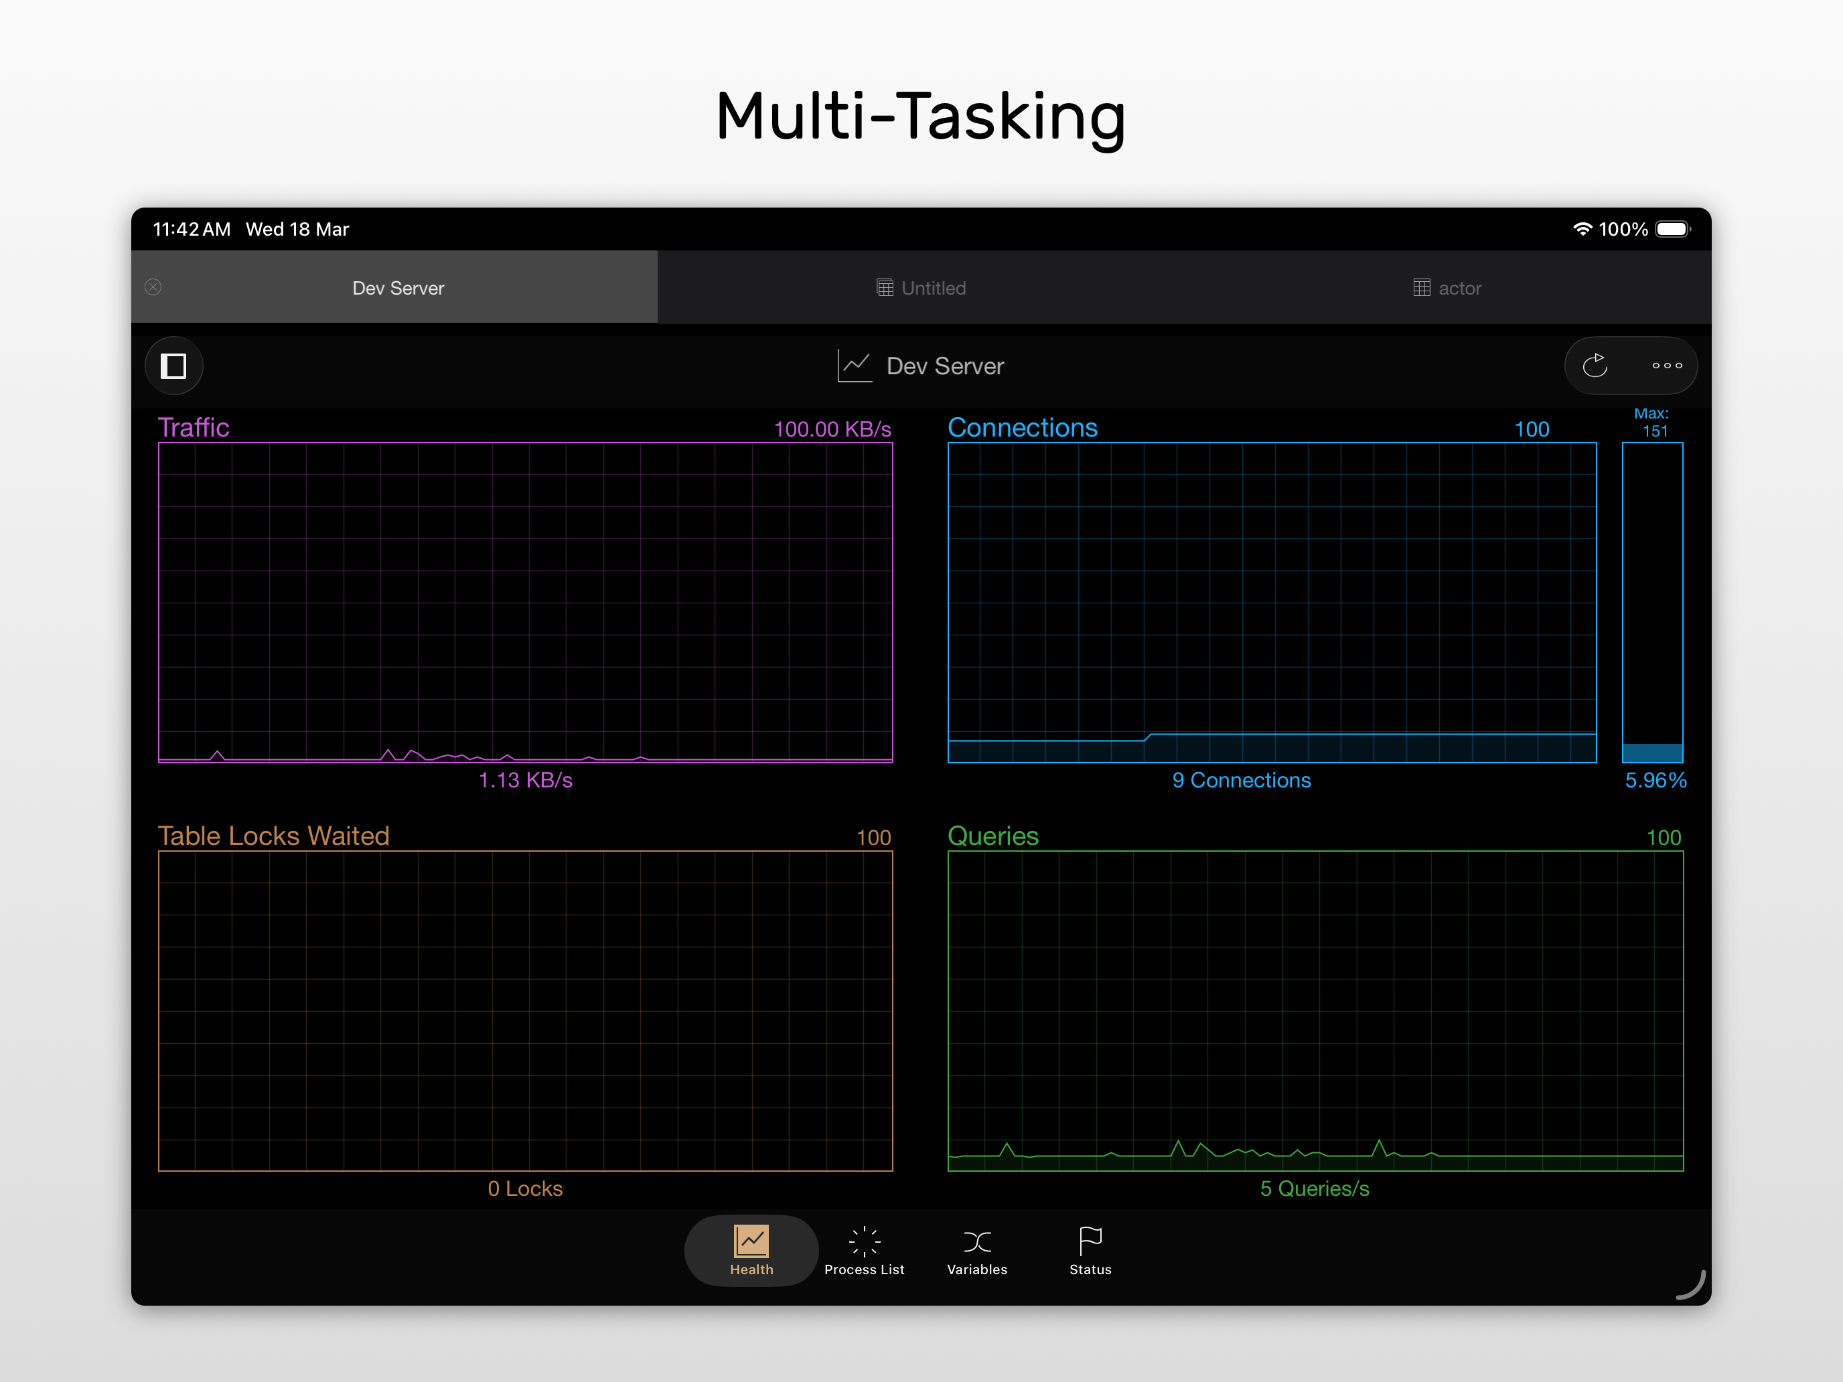Select the Health tab
Image resolution: width=1843 pixels, height=1382 pixels.
(751, 1250)
